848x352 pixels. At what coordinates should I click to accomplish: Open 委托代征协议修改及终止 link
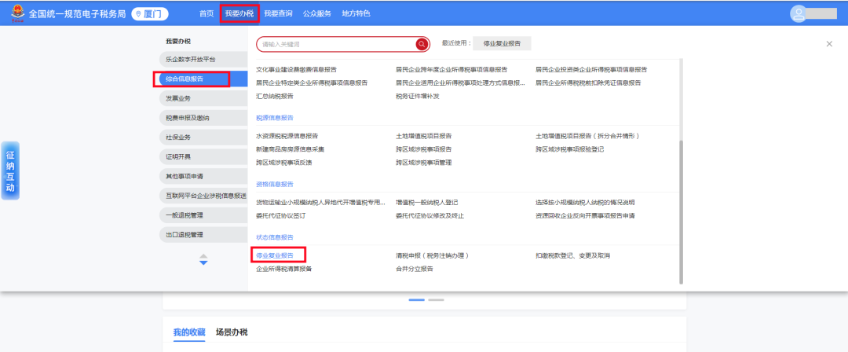430,215
